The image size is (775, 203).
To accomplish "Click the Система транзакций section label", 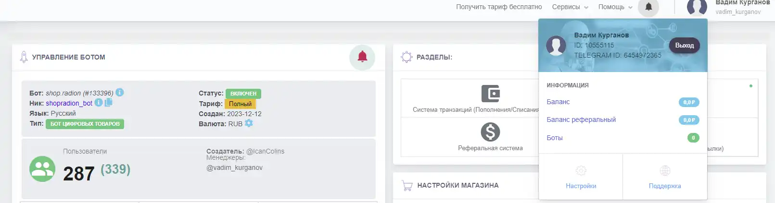I will tap(476, 110).
